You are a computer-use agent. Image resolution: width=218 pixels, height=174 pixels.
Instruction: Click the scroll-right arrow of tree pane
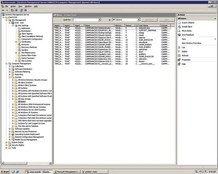(50, 163)
